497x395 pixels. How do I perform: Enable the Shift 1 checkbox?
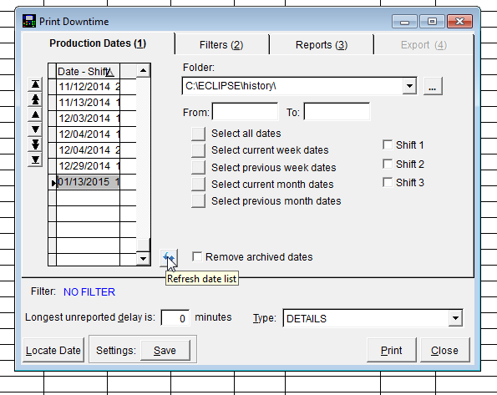point(388,144)
